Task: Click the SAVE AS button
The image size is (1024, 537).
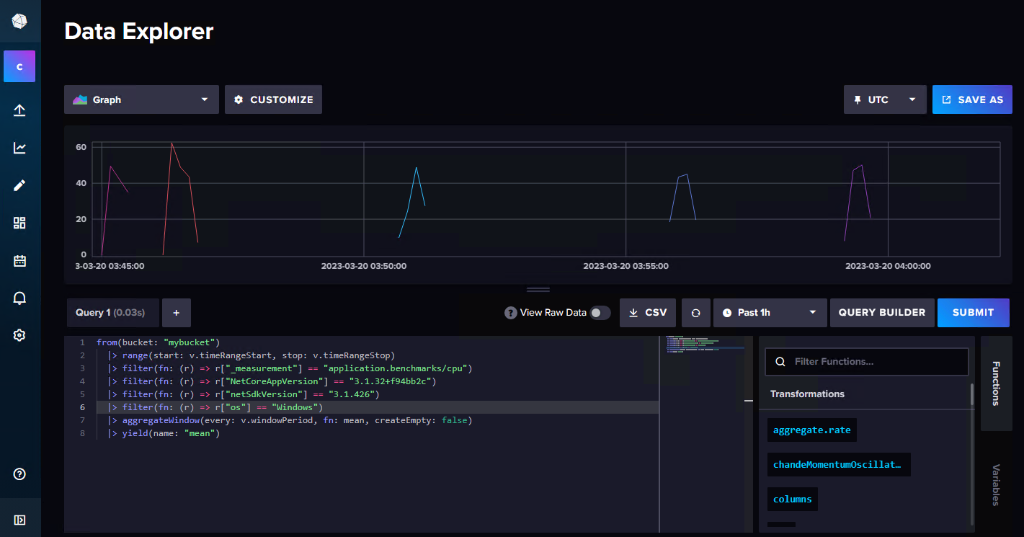Action: [x=972, y=99]
